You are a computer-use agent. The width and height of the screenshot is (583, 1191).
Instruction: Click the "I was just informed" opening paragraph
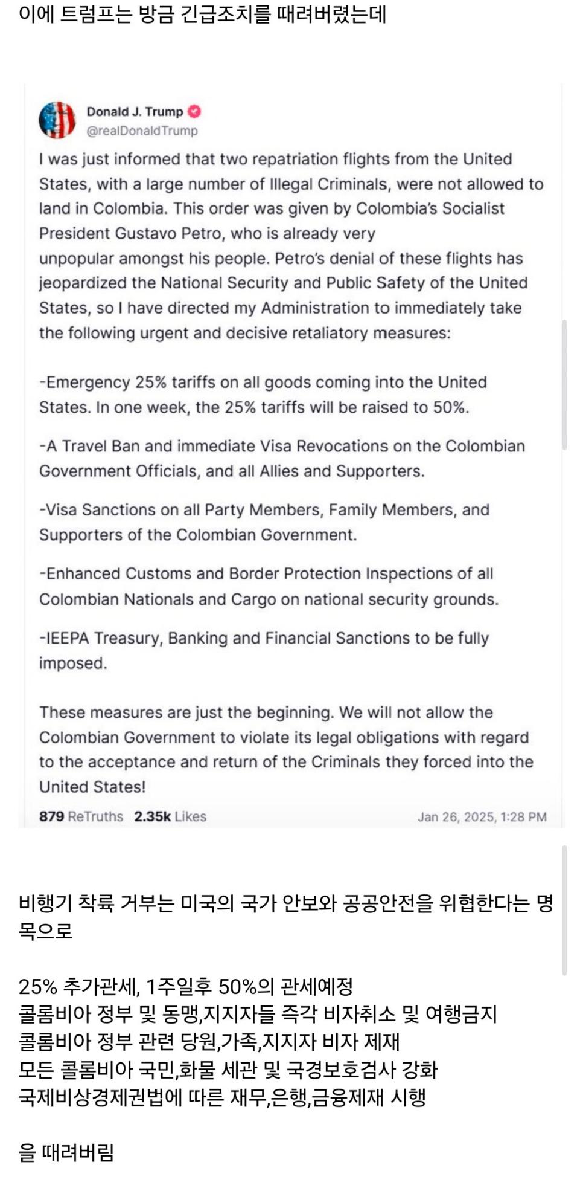coord(291,246)
